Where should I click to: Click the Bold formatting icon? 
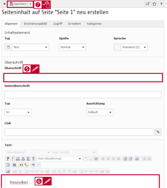[x=8, y=159]
